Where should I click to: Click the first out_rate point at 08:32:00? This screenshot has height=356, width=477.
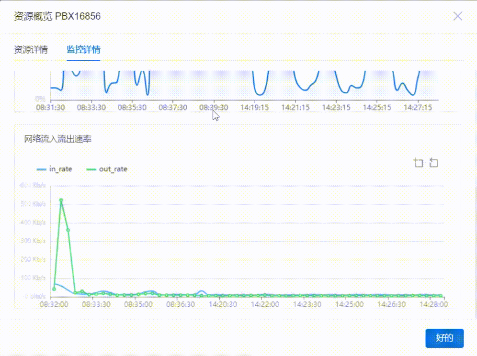tap(54, 289)
